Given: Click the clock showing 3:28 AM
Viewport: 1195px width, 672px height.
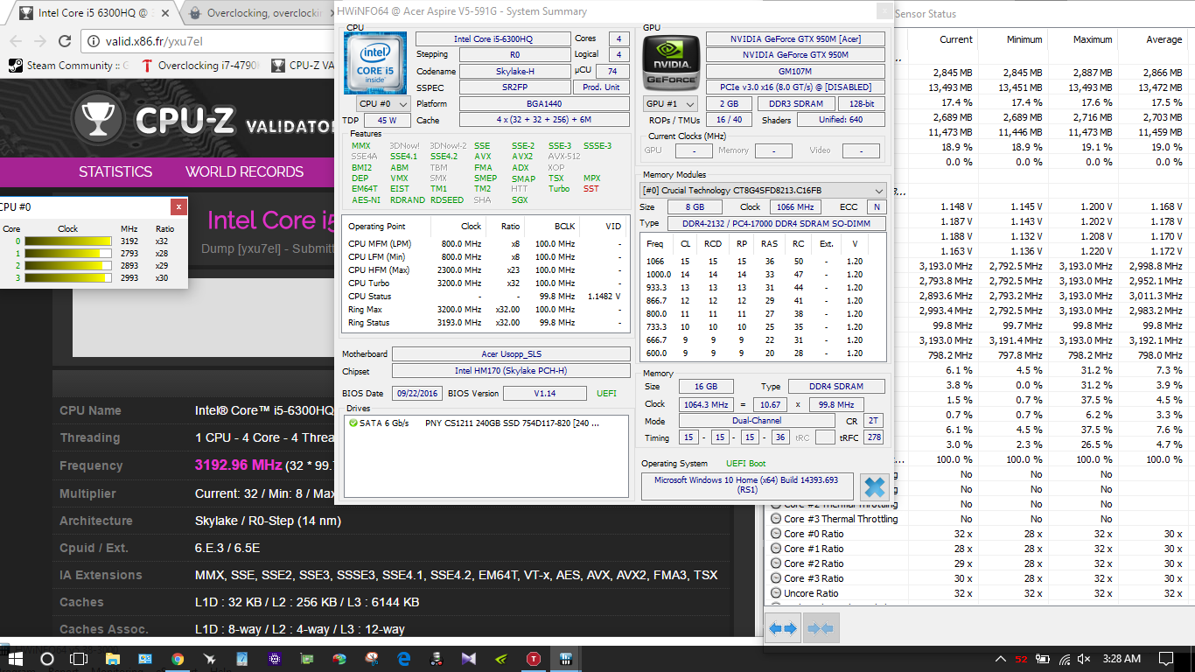Looking at the screenshot, I should (x=1122, y=659).
